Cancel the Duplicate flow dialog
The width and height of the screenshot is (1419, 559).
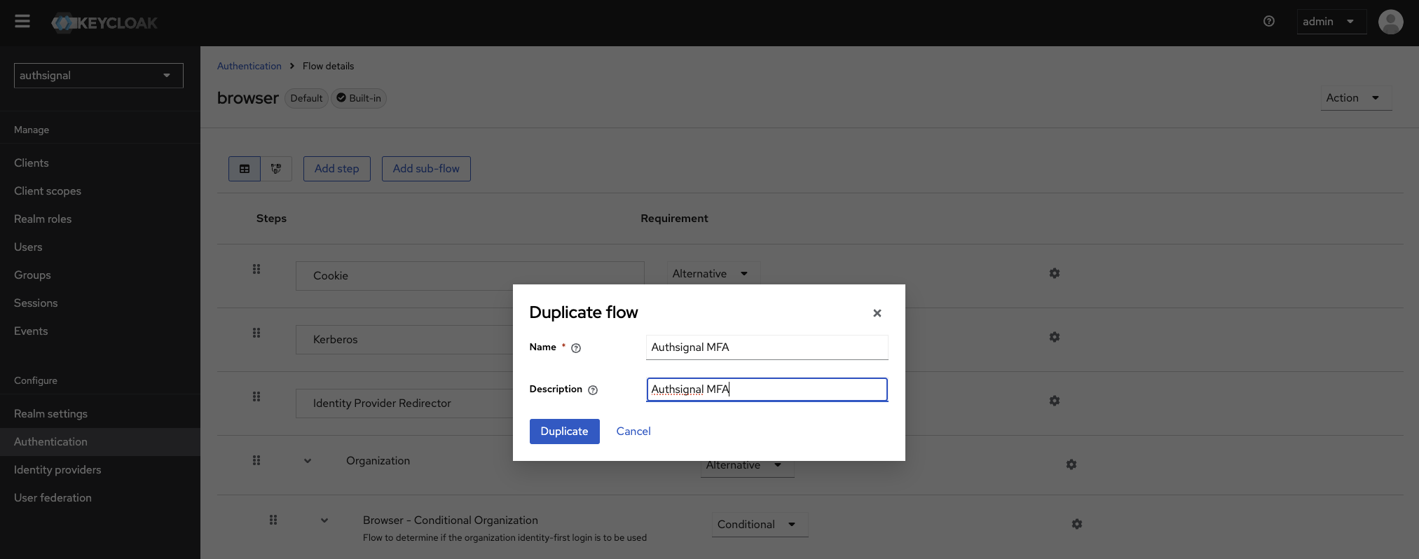point(633,432)
